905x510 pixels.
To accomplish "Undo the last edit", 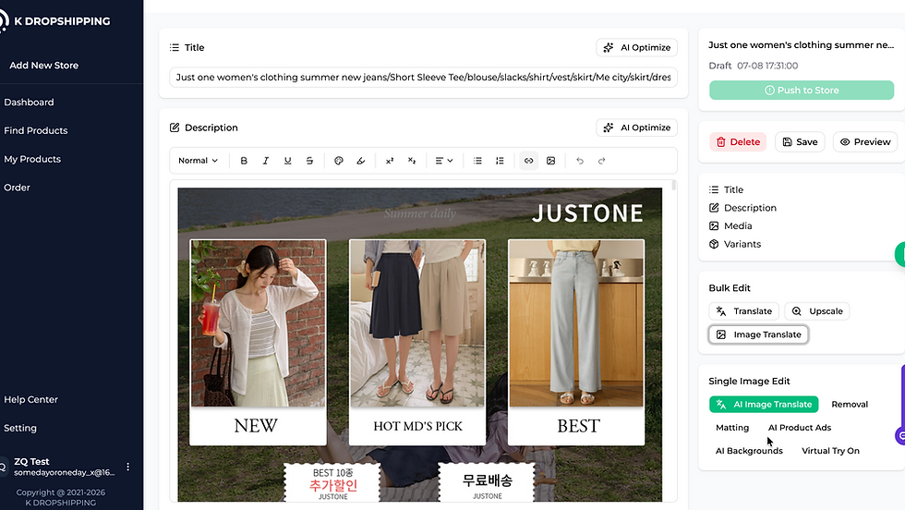I will coord(580,161).
